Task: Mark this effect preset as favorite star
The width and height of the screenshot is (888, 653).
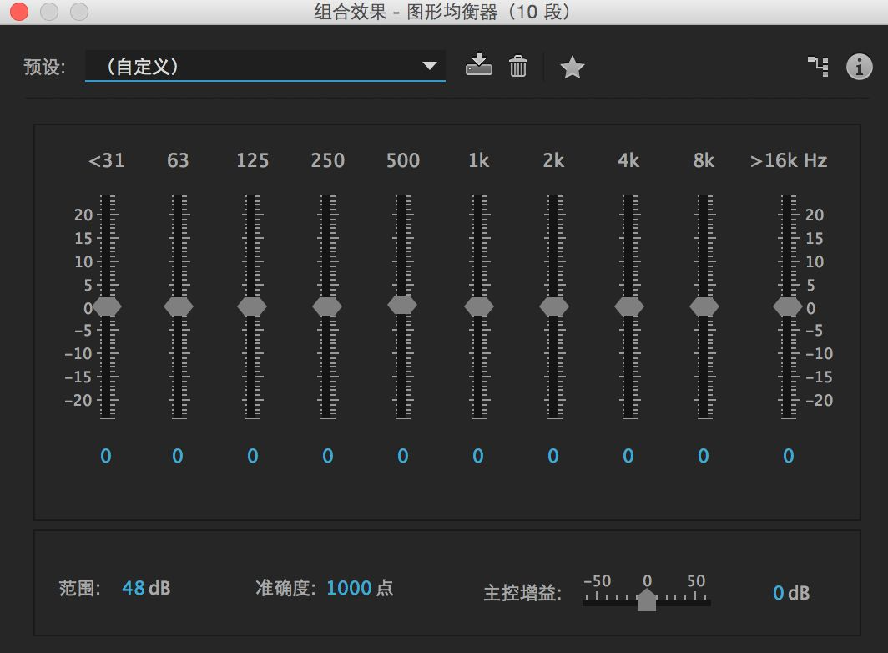Action: (572, 67)
